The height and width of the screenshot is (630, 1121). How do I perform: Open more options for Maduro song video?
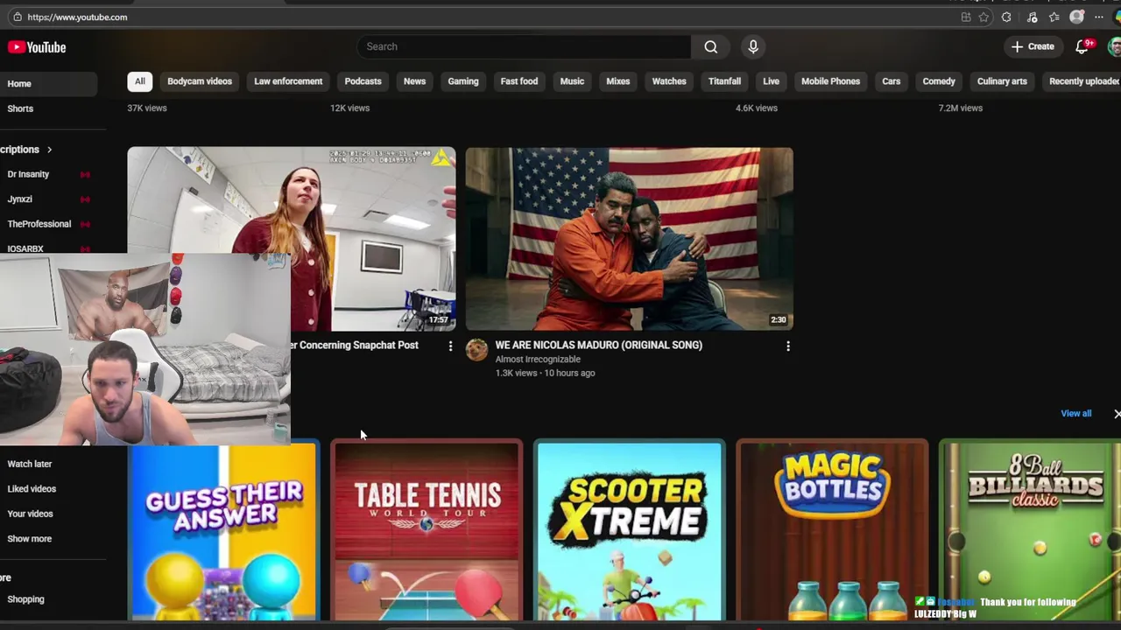point(788,346)
